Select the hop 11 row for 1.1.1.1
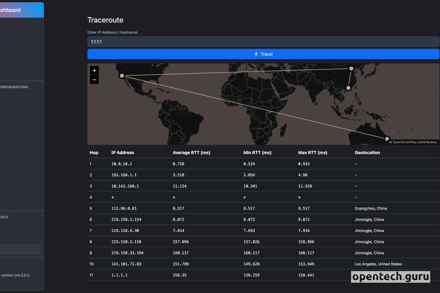Screen dimensions: 440x293 pos(220,275)
